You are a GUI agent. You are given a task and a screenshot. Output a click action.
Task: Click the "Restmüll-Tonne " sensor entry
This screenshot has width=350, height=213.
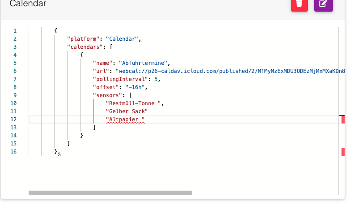[133, 103]
